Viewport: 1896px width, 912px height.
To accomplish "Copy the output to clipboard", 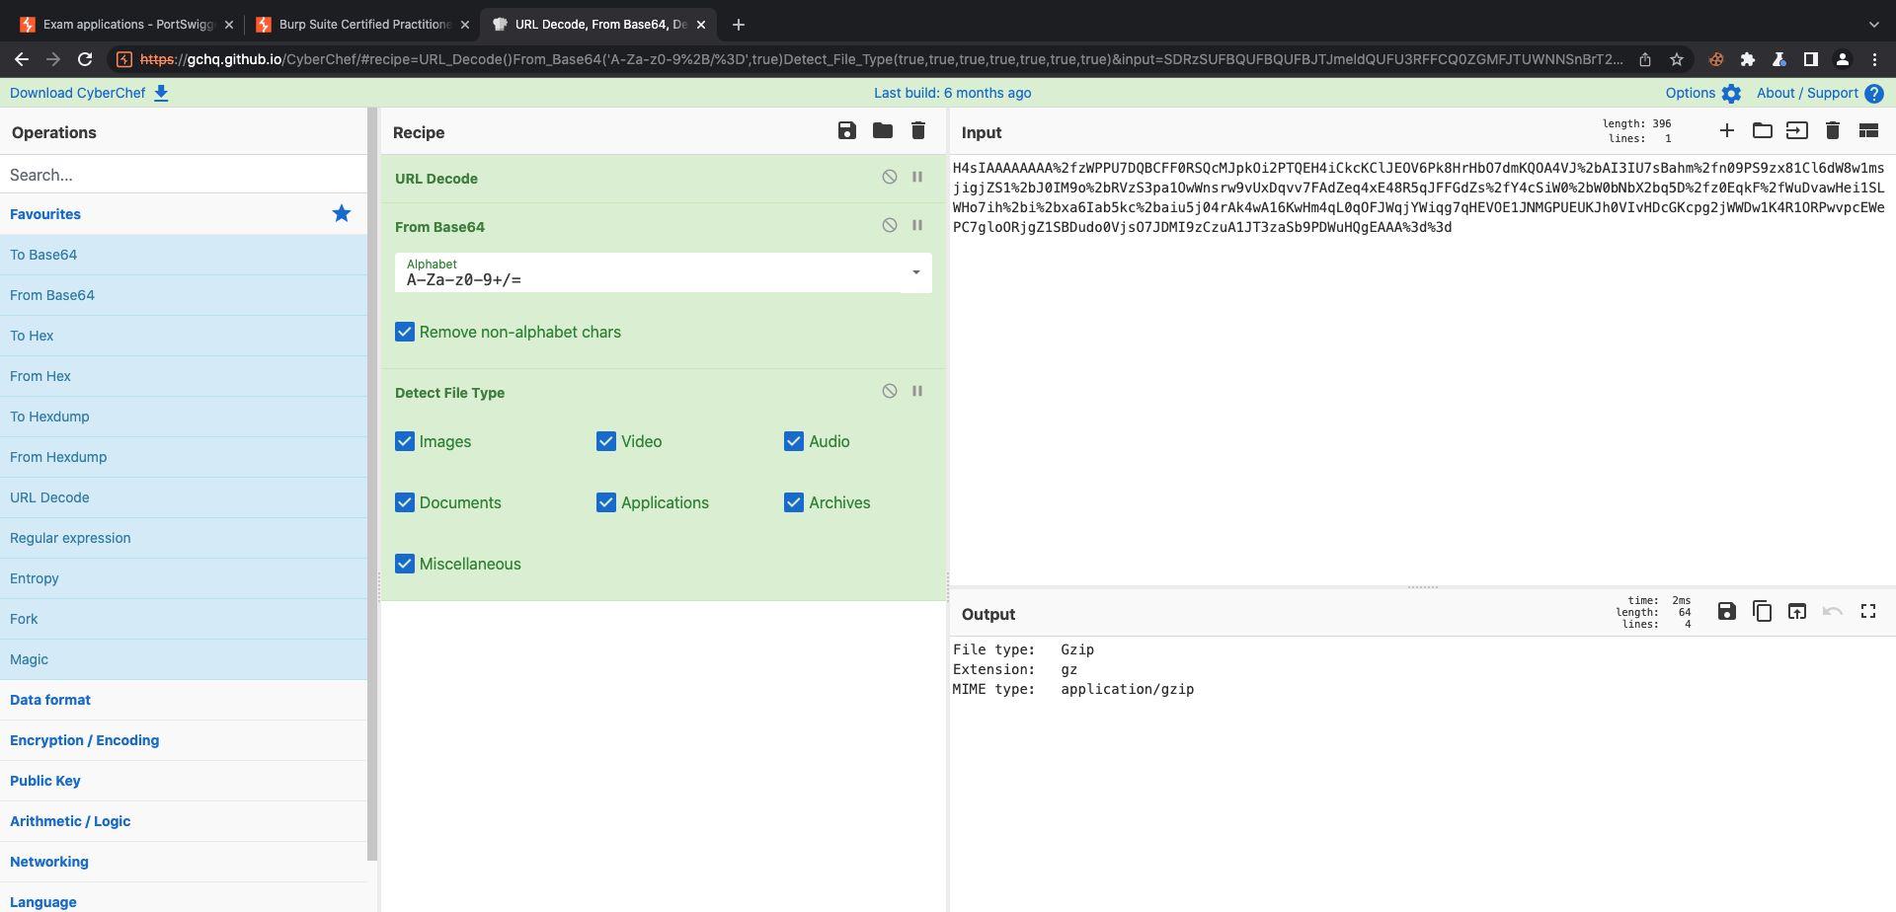I will coord(1763,611).
